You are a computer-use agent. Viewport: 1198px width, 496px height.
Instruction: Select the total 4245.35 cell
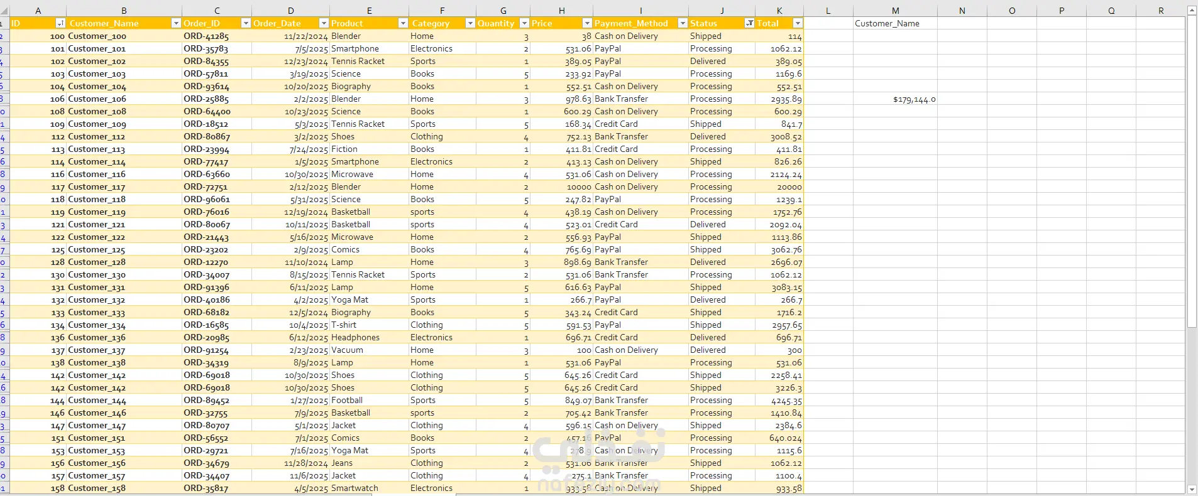click(x=779, y=400)
